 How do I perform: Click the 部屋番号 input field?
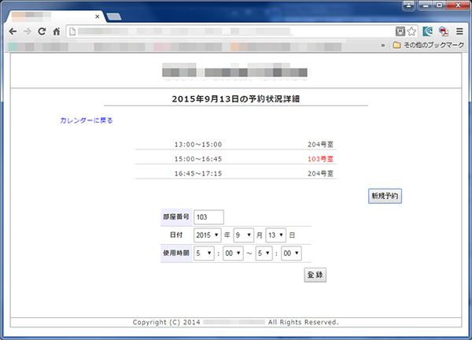[208, 216]
